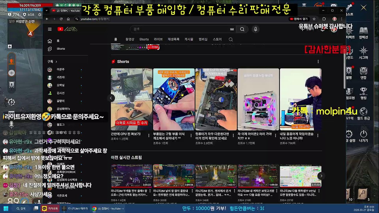Open options for '간만에 CPU 핀 펴보기' short
379x213 pixels.
[x=149, y=135]
